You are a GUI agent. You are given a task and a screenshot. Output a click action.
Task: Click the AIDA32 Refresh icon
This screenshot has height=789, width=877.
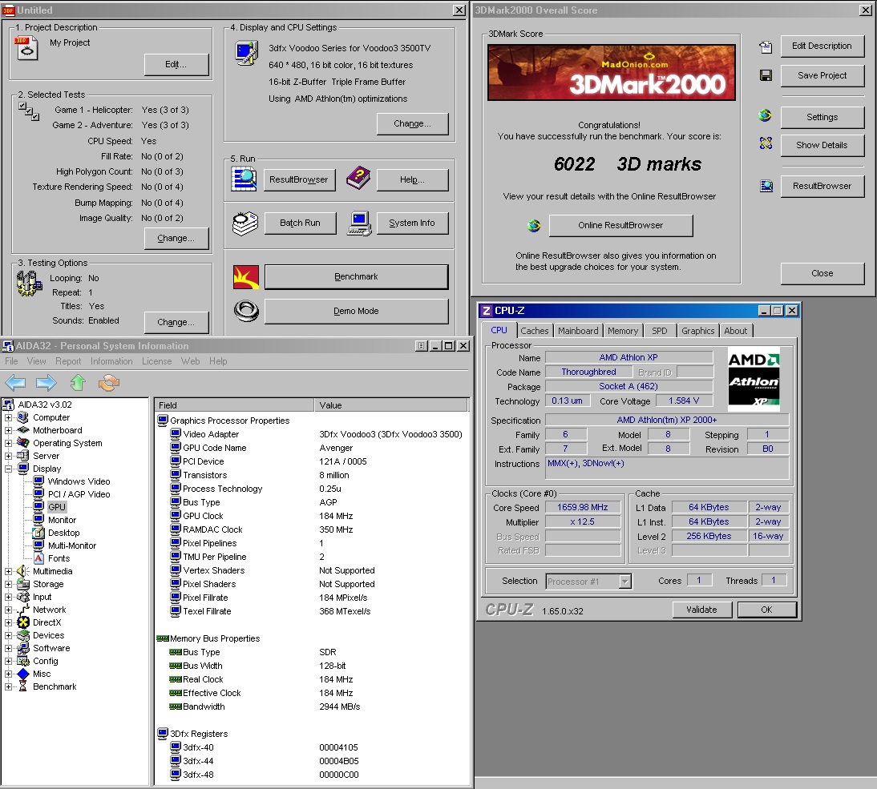109,383
